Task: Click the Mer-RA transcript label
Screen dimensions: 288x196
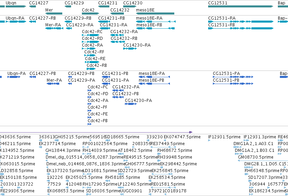Action: pos(53,25)
